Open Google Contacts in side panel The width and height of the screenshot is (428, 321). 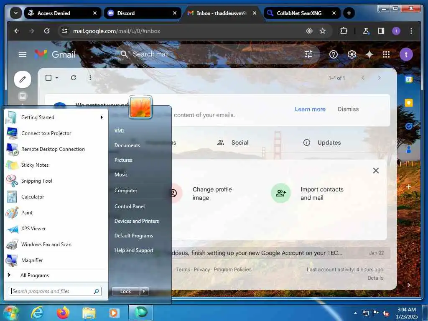409,150
